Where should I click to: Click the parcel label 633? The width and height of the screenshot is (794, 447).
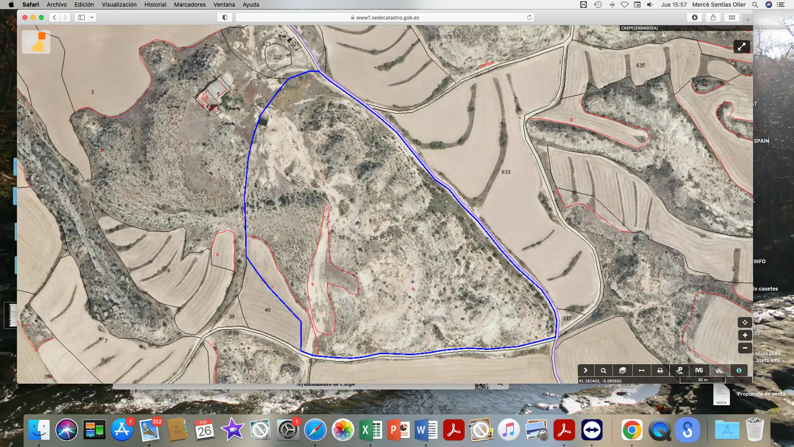(x=506, y=172)
